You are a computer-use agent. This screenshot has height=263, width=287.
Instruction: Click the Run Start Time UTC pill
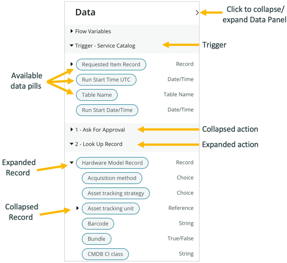[106, 80]
